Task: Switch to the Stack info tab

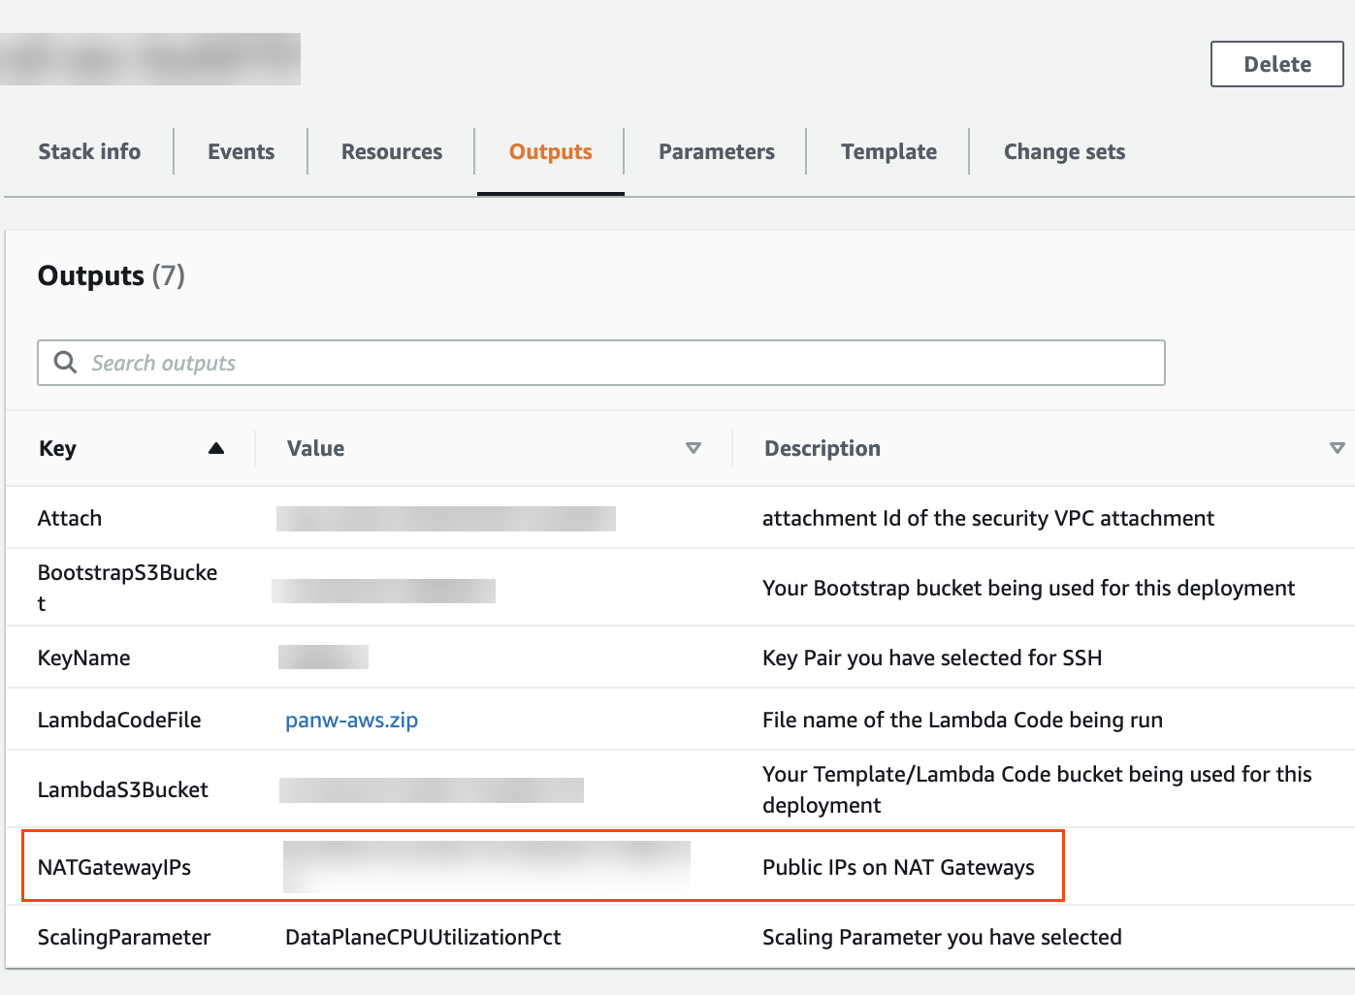Action: tap(89, 152)
